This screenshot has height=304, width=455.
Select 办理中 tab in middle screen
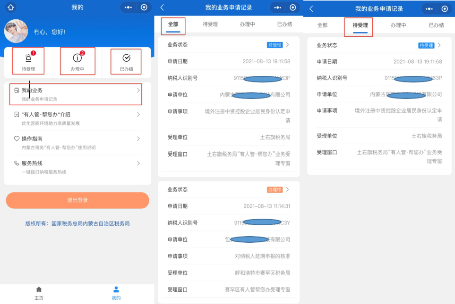pos(247,25)
